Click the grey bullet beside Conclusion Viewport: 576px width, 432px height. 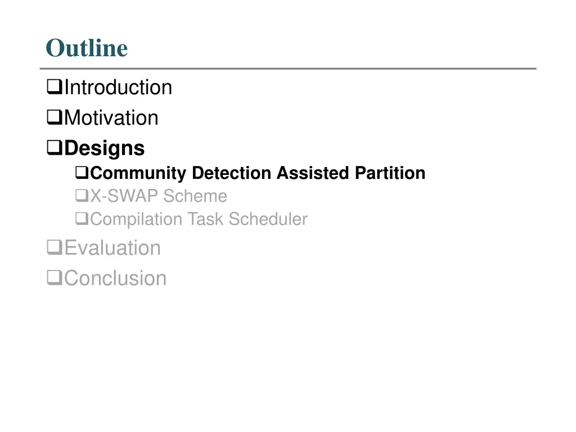coord(55,278)
